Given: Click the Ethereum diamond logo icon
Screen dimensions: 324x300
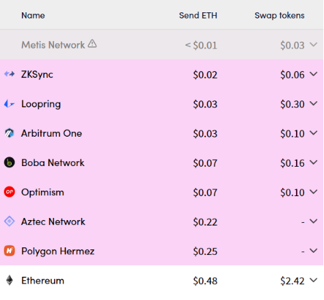Looking at the screenshot, I should pos(10,280).
